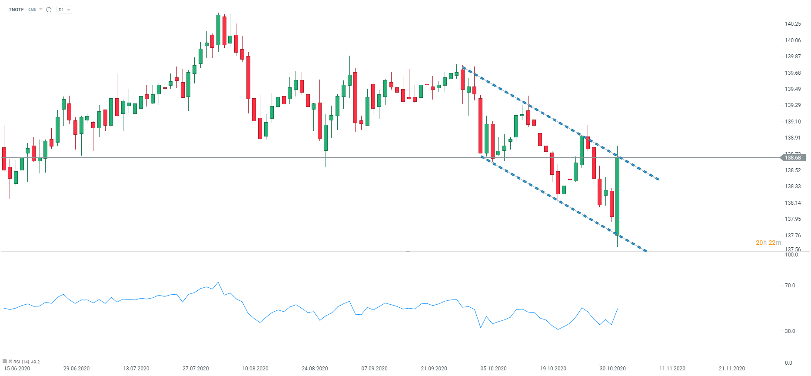Open RSI indicator settings icon
Screen dimensions: 811x376
pos(5,361)
